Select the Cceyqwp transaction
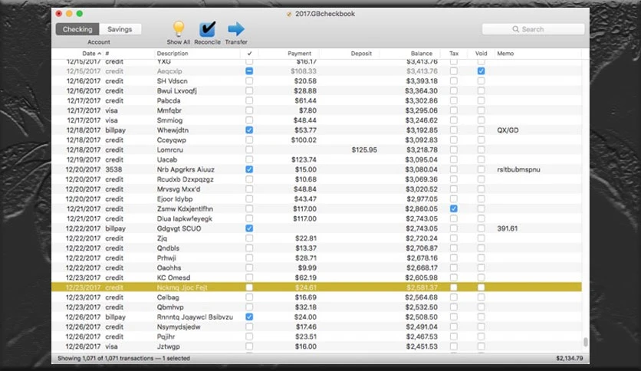Viewport: 641px width, 371px height. (317, 140)
